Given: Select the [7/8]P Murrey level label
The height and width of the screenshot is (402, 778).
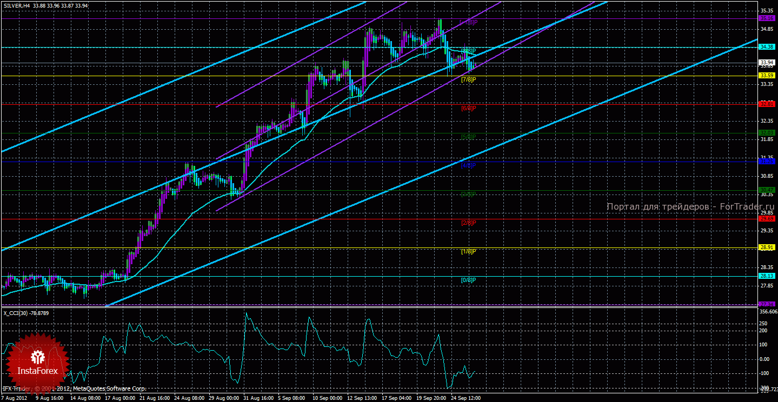Looking at the screenshot, I should pyautogui.click(x=468, y=79).
